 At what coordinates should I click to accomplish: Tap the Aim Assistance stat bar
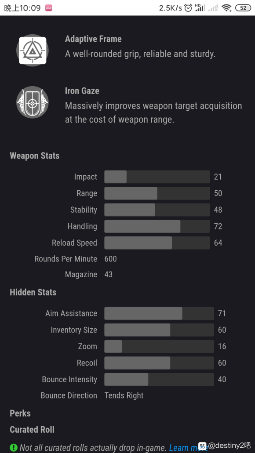159,313
